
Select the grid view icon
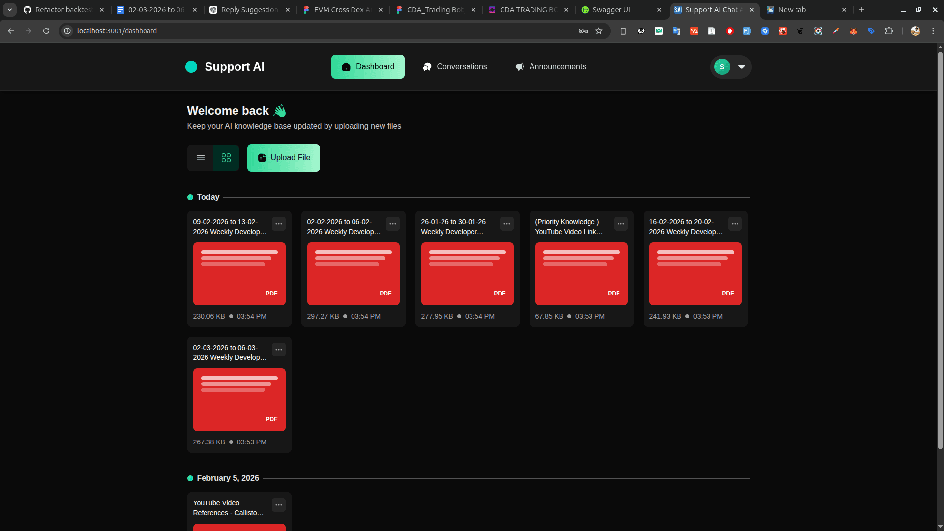tap(226, 158)
